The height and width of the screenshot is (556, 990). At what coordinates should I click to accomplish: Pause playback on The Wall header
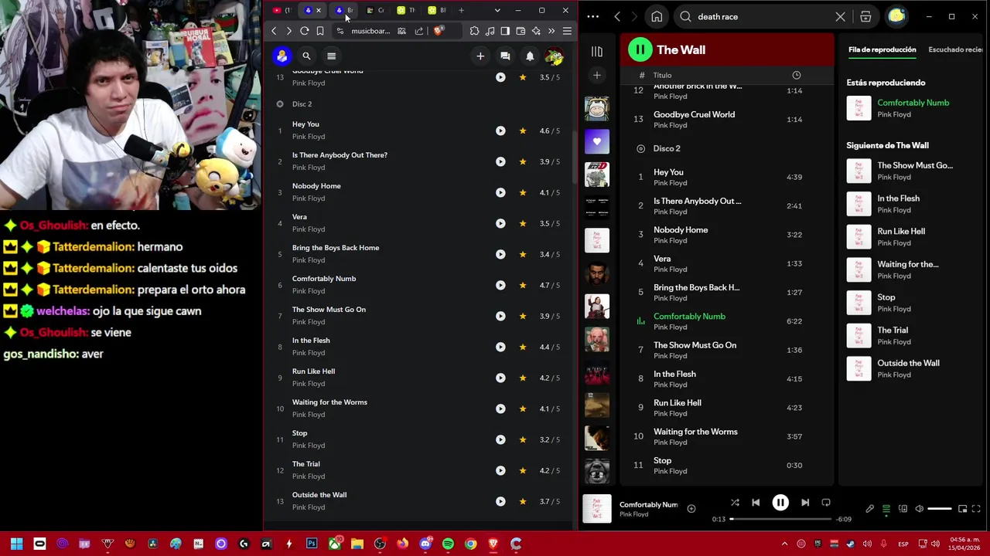point(640,49)
